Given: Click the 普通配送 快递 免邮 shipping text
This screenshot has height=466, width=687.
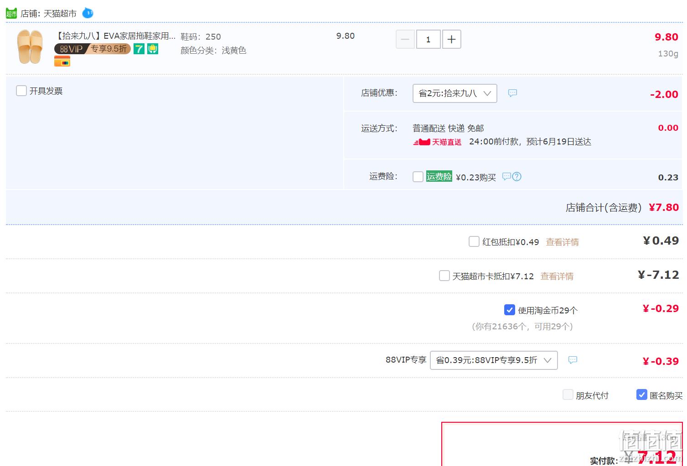Looking at the screenshot, I should point(448,128).
